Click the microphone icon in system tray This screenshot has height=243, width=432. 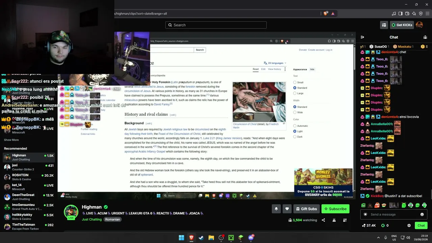point(385,238)
